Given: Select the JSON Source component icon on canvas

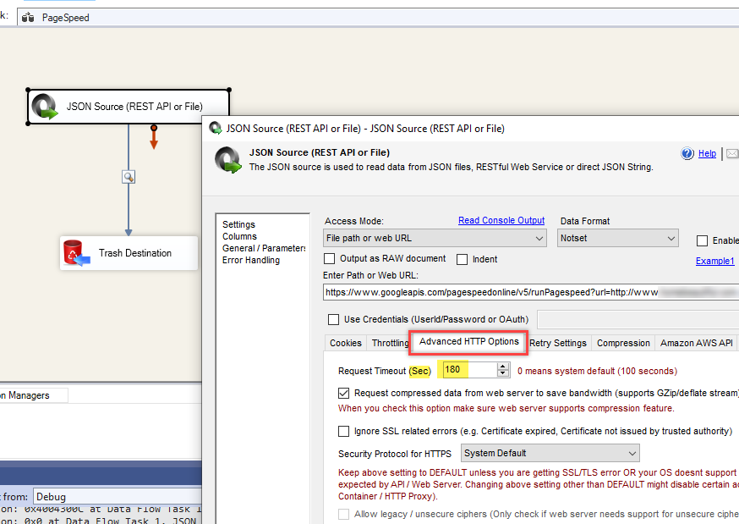Looking at the screenshot, I should (x=45, y=107).
